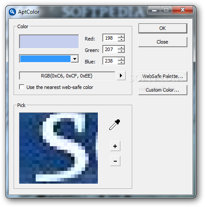The width and height of the screenshot is (205, 207).
Task: Decrease the Red value with down arrow
Action: pos(121,40)
